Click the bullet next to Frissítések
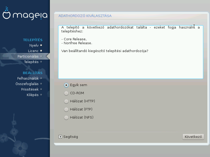 click(x=41, y=89)
